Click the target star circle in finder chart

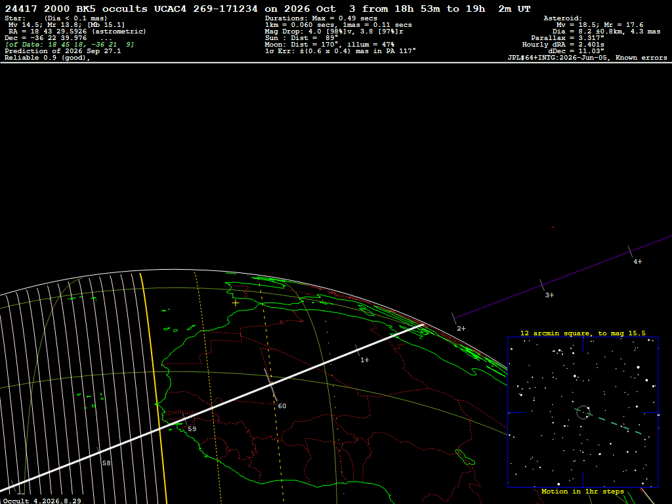(583, 412)
